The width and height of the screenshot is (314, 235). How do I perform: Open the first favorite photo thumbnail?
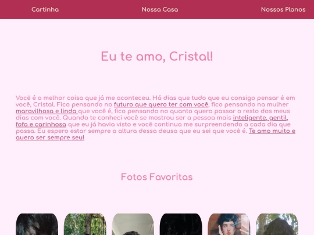[37, 224]
